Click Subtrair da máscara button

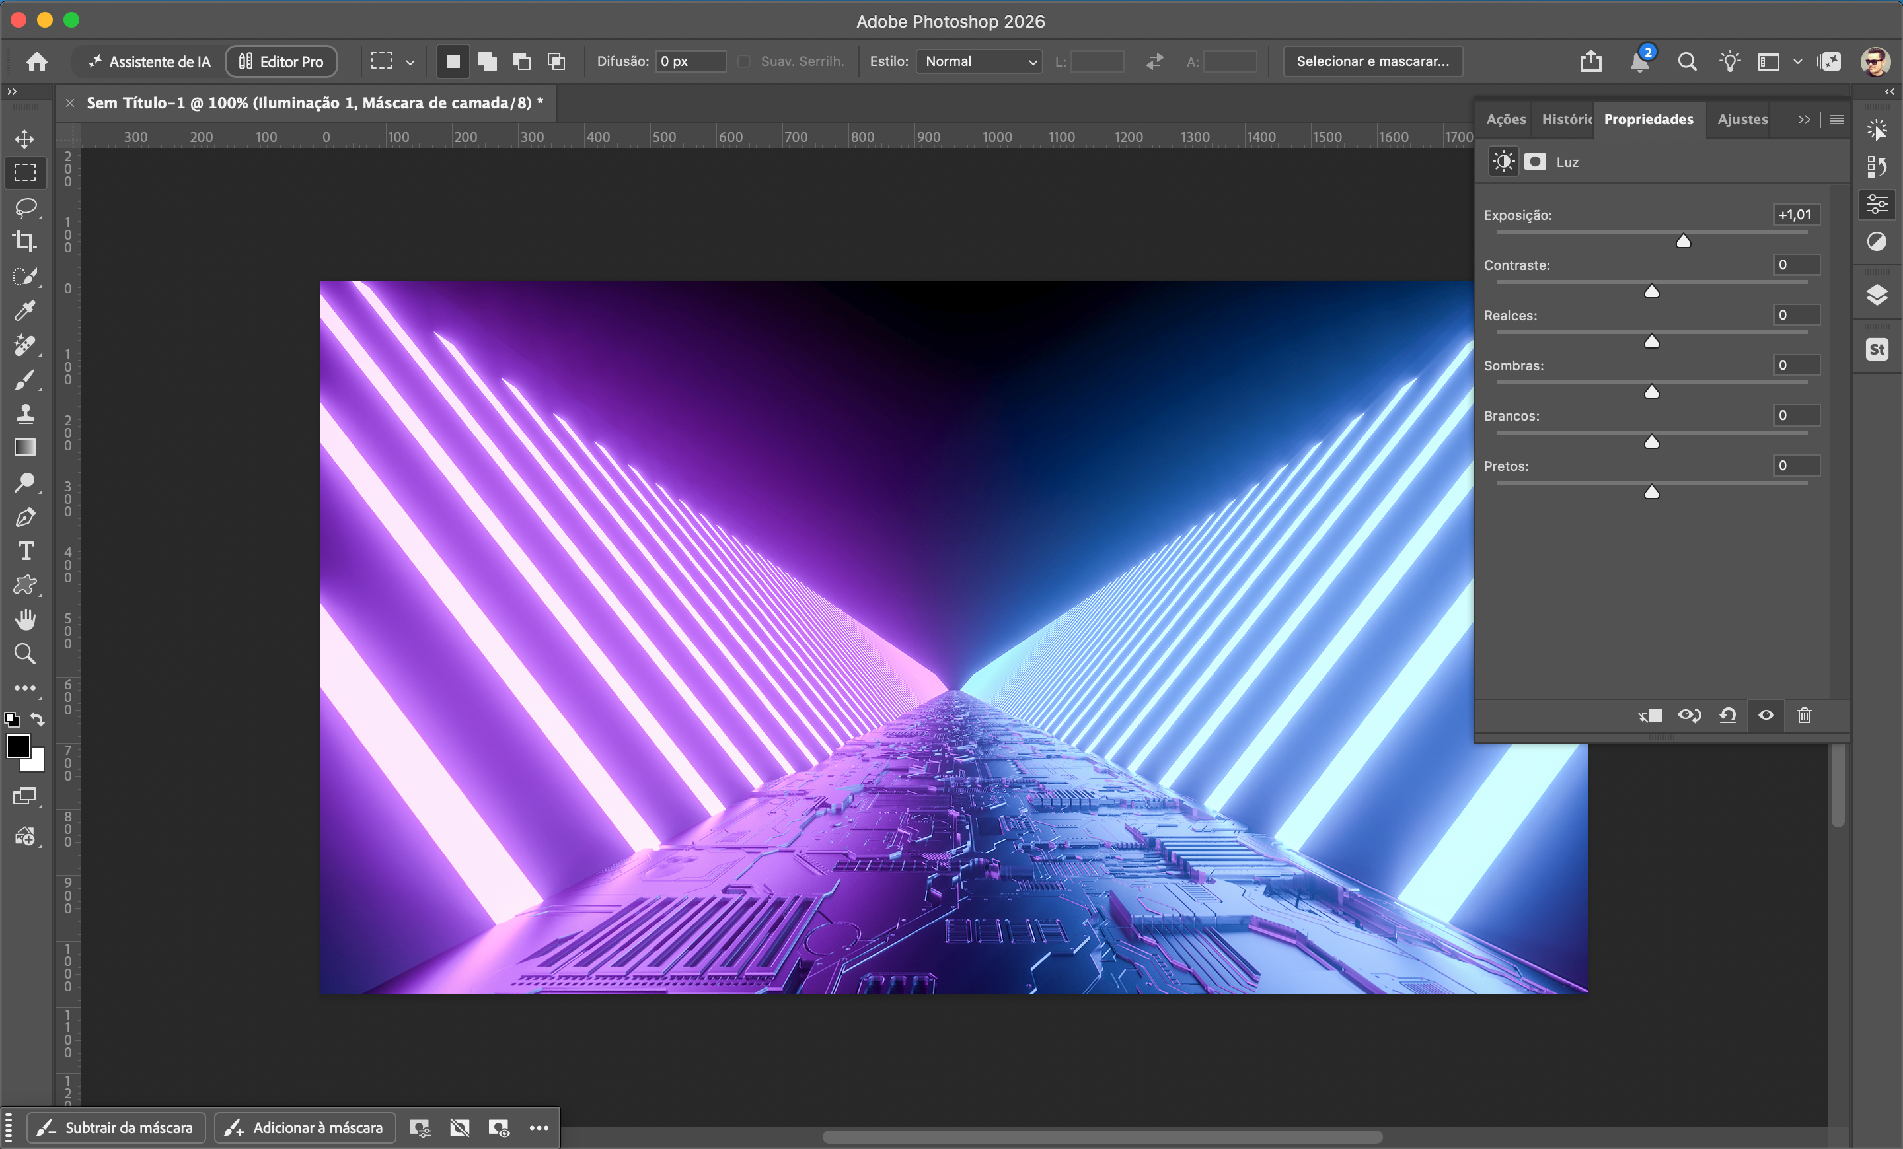pyautogui.click(x=116, y=1127)
